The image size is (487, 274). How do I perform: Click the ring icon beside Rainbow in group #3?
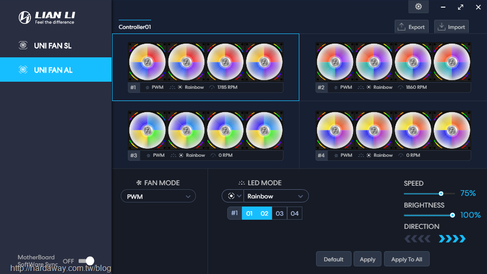tap(181, 155)
